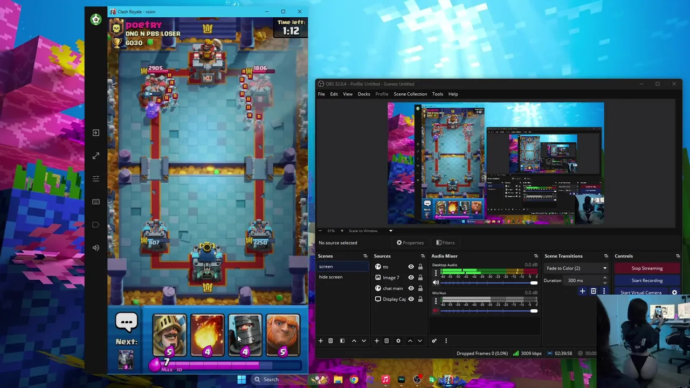Image resolution: width=690 pixels, height=388 pixels.
Task: Add a scene transition with plus icon
Action: click(x=582, y=291)
